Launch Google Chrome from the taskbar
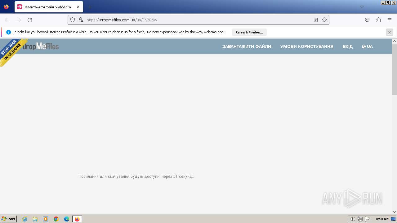 coord(56,219)
